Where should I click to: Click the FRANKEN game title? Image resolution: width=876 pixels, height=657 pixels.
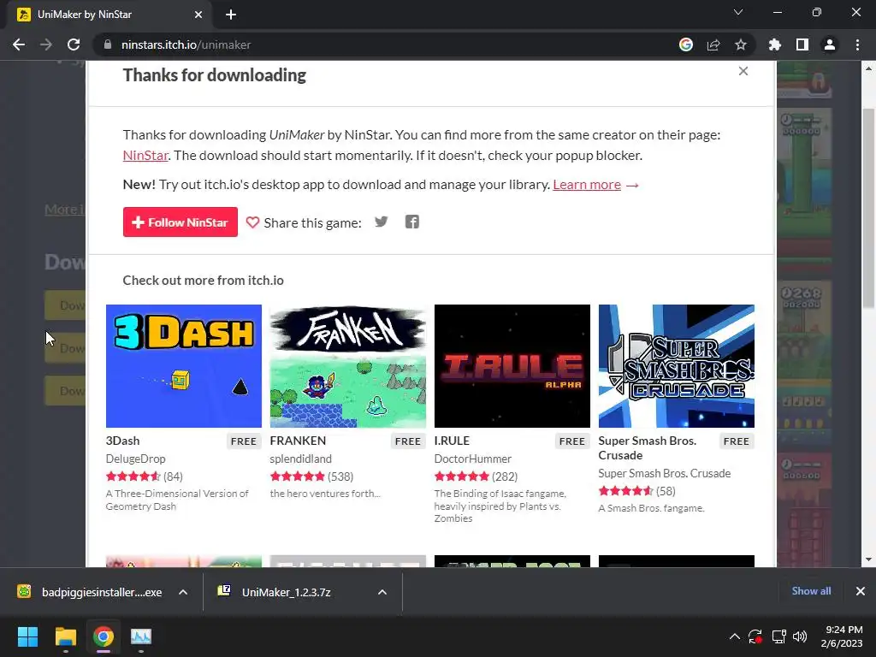(298, 441)
